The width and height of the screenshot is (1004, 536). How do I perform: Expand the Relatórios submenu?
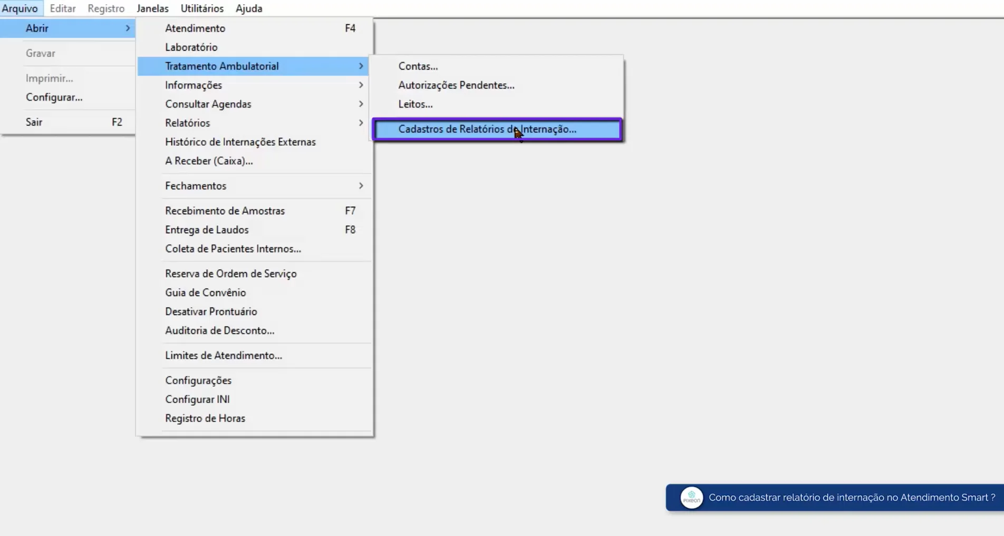[254, 123]
